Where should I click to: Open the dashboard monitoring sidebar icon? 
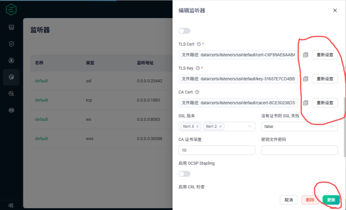(x=11, y=27)
